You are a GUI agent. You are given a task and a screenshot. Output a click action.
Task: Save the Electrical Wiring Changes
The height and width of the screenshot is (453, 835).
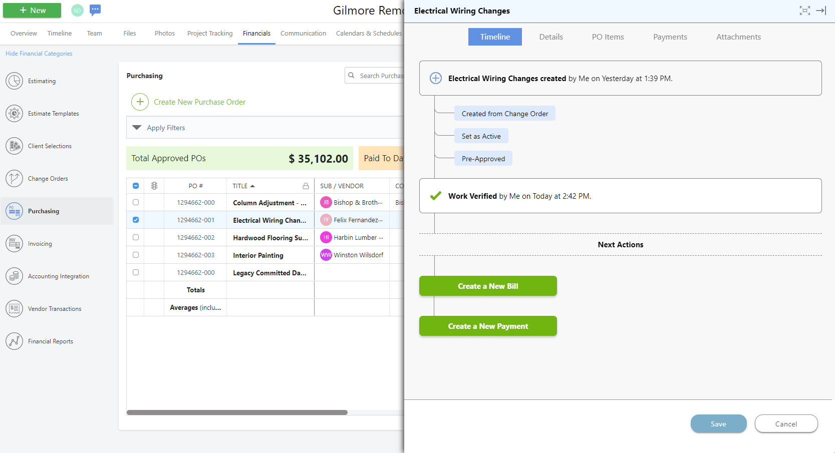(x=718, y=423)
